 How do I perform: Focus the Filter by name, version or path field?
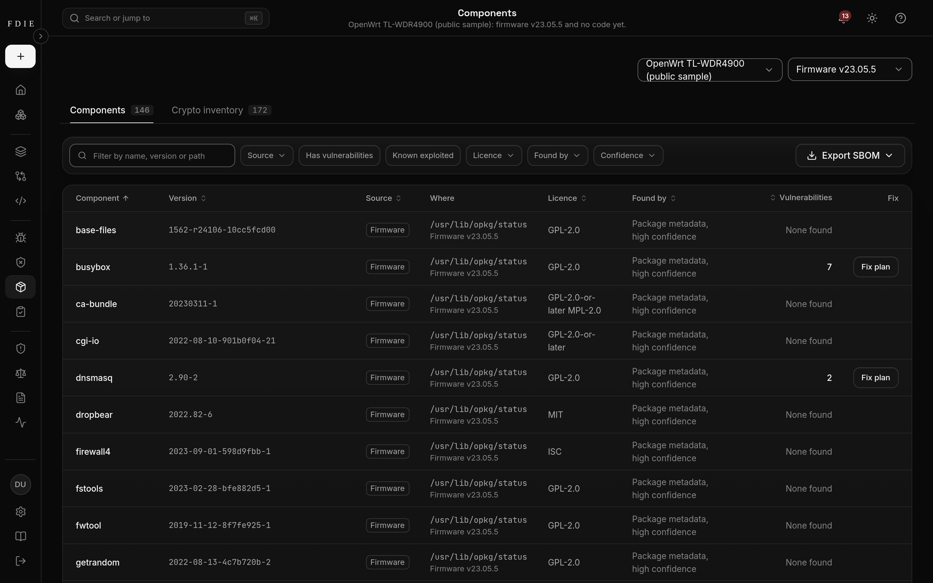click(x=152, y=155)
